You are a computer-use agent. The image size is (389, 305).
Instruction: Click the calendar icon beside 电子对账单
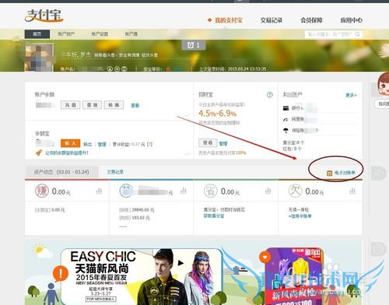[x=329, y=173]
